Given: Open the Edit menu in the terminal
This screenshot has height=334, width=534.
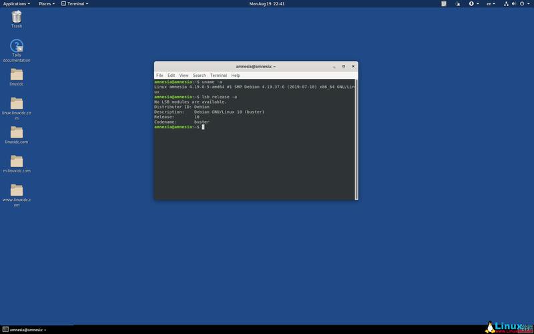Looking at the screenshot, I should 172,75.
